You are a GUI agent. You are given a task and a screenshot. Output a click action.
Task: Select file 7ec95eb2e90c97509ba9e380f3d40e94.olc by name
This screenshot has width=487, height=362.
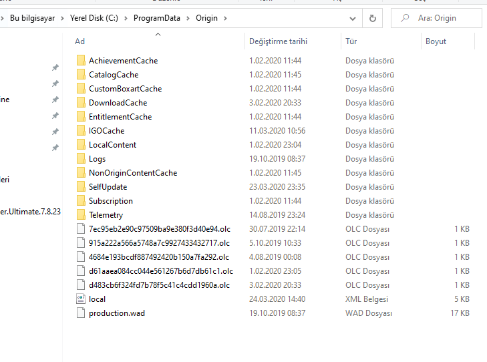coord(160,229)
